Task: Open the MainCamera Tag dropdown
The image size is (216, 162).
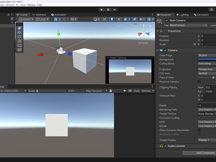Action: [x=188, y=25]
